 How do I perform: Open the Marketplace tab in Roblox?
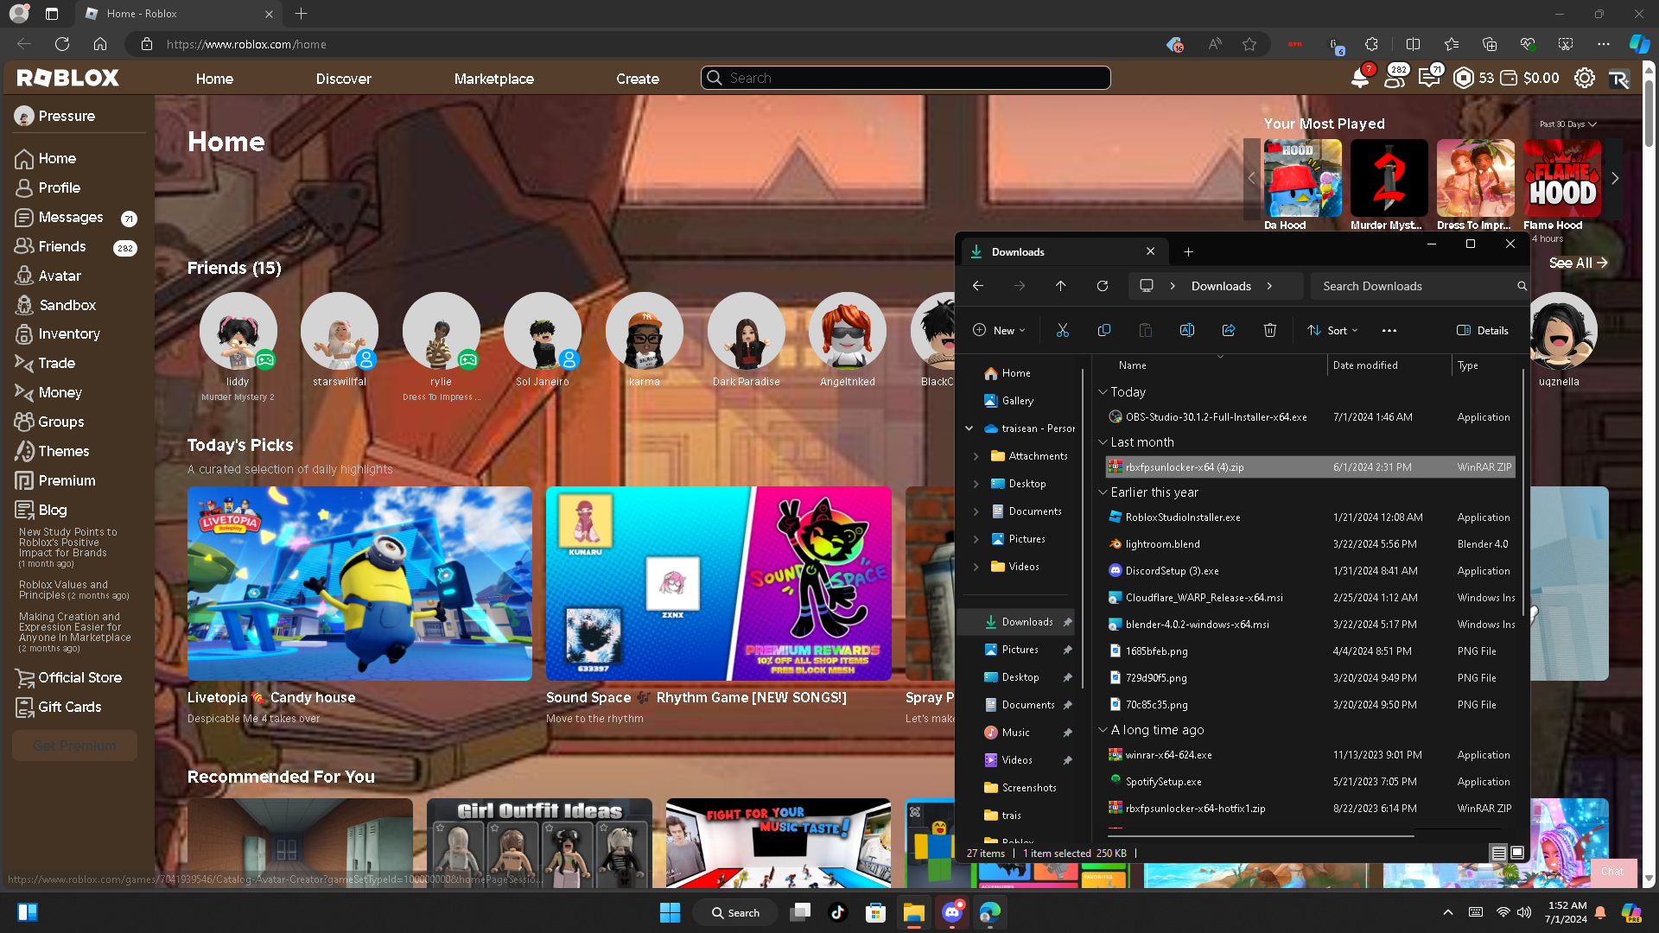pos(494,79)
